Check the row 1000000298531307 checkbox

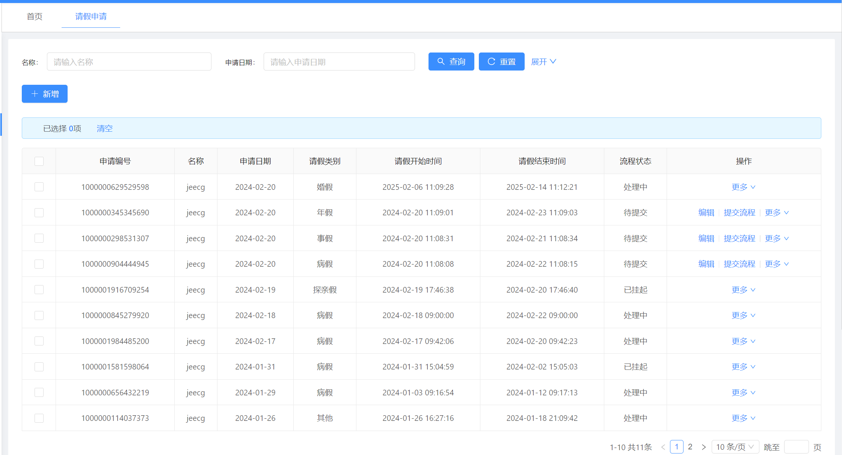[39, 238]
